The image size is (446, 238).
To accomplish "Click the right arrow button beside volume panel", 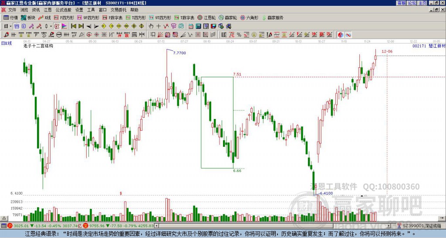I will coord(442,218).
